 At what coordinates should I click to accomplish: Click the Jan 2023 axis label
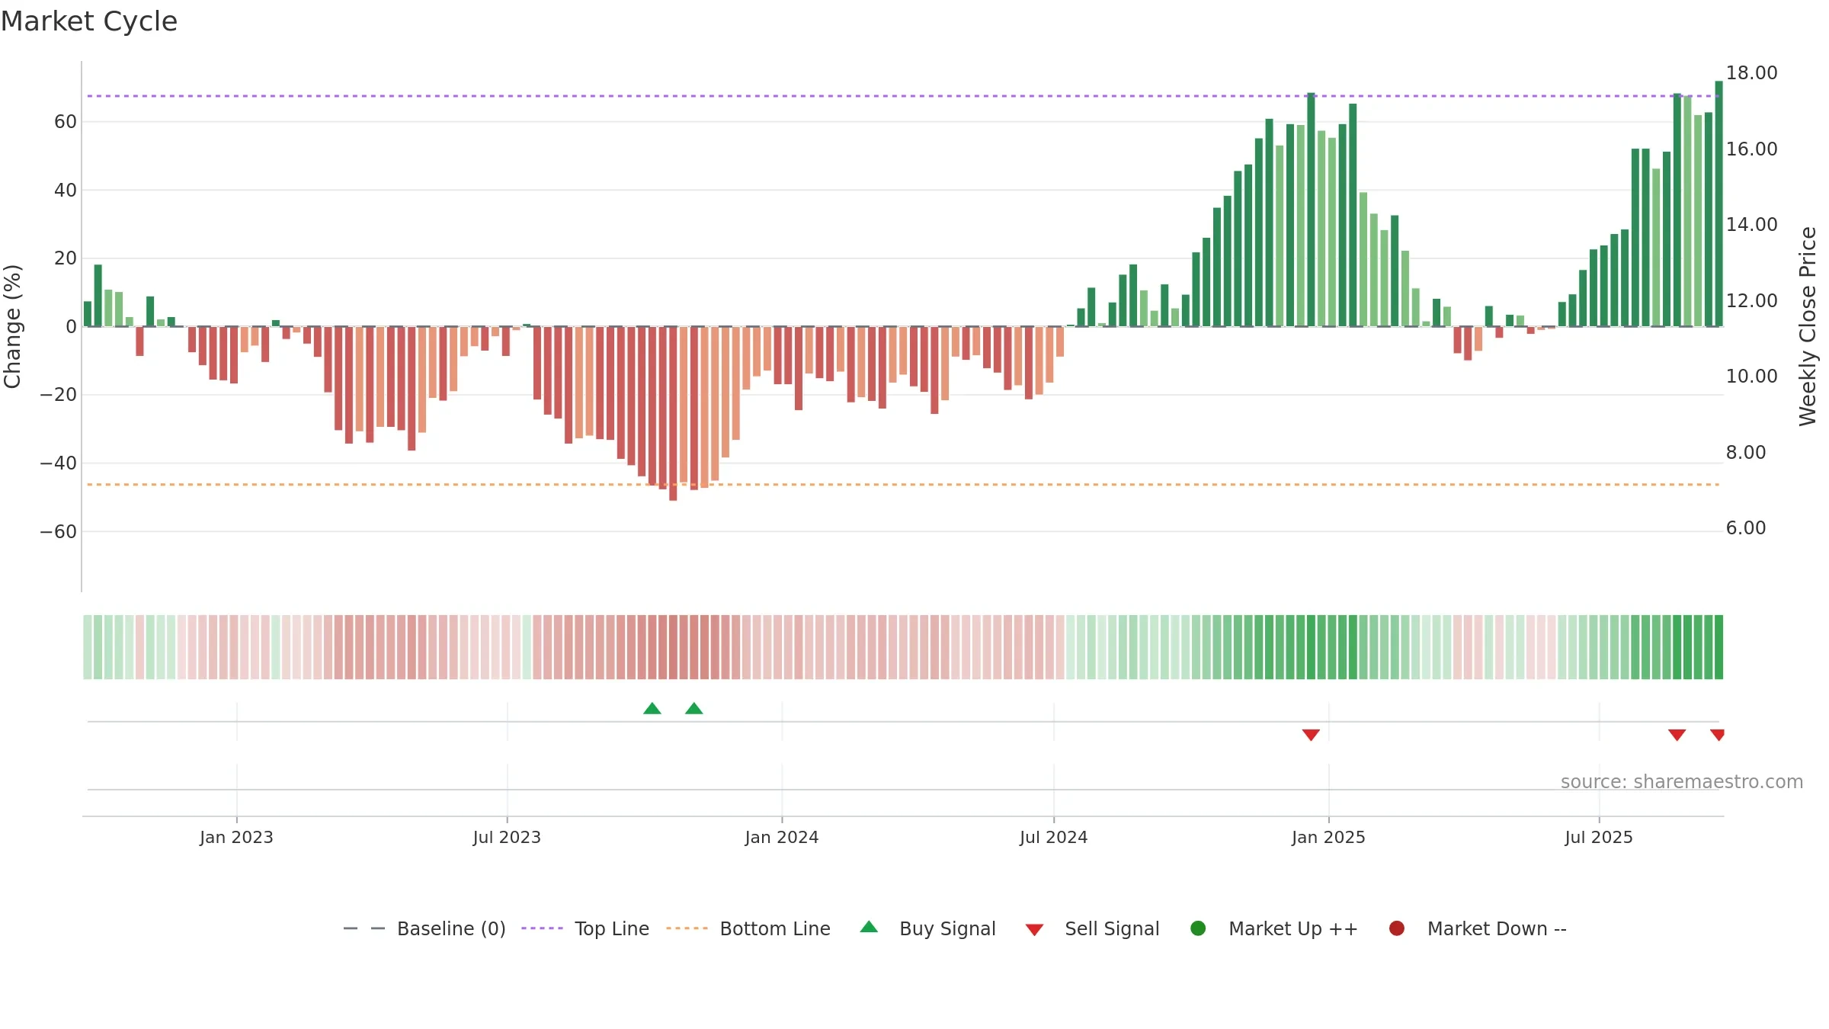pos(236,838)
